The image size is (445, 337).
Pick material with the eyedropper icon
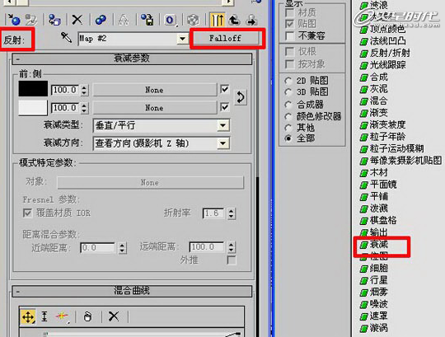[67, 37]
